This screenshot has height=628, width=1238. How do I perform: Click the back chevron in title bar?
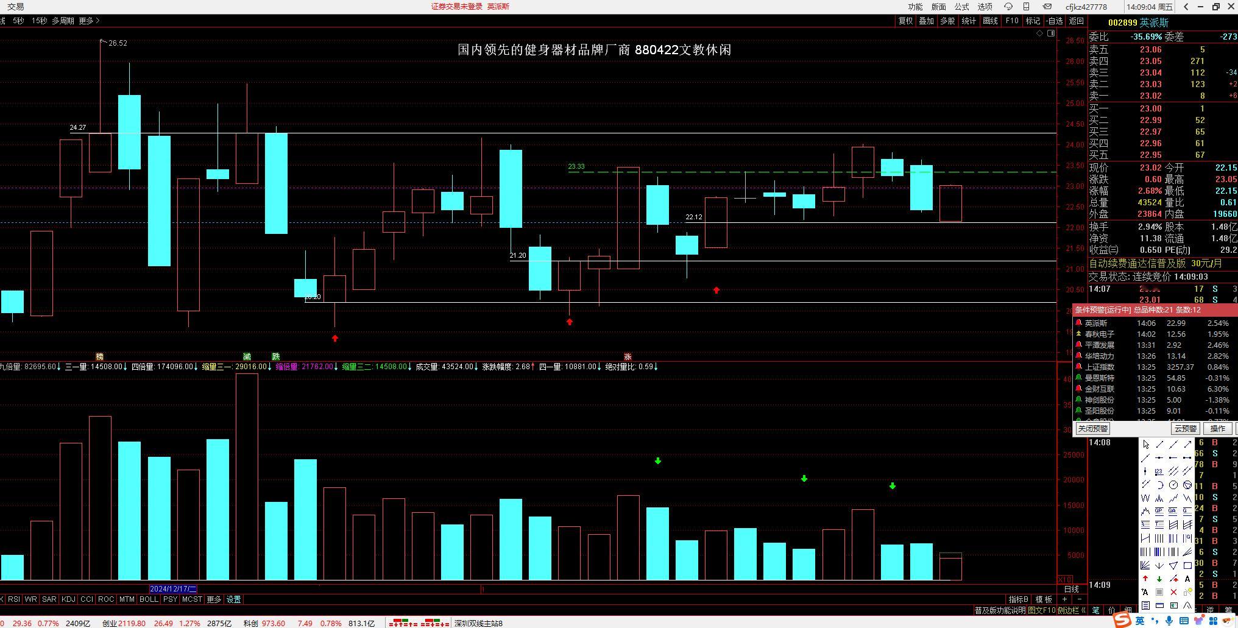[x=1186, y=7]
